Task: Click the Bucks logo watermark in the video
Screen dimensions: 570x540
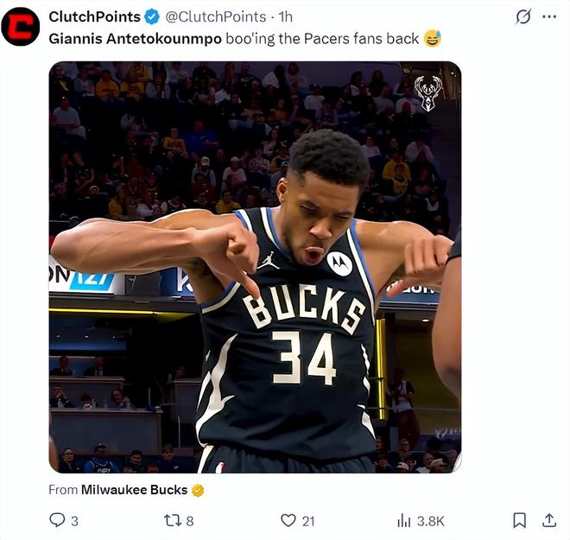Action: (427, 92)
